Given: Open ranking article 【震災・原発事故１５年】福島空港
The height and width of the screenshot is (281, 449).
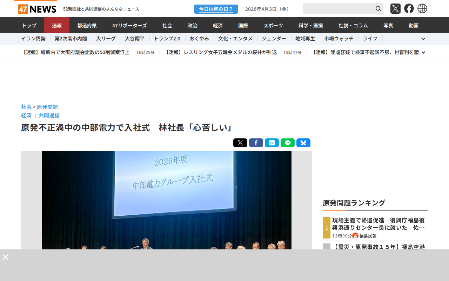Looking at the screenshot, I should (x=378, y=247).
